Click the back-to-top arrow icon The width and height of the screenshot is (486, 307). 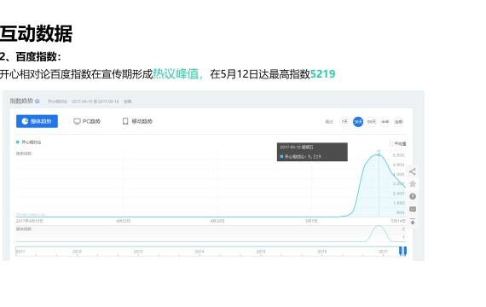point(412,222)
